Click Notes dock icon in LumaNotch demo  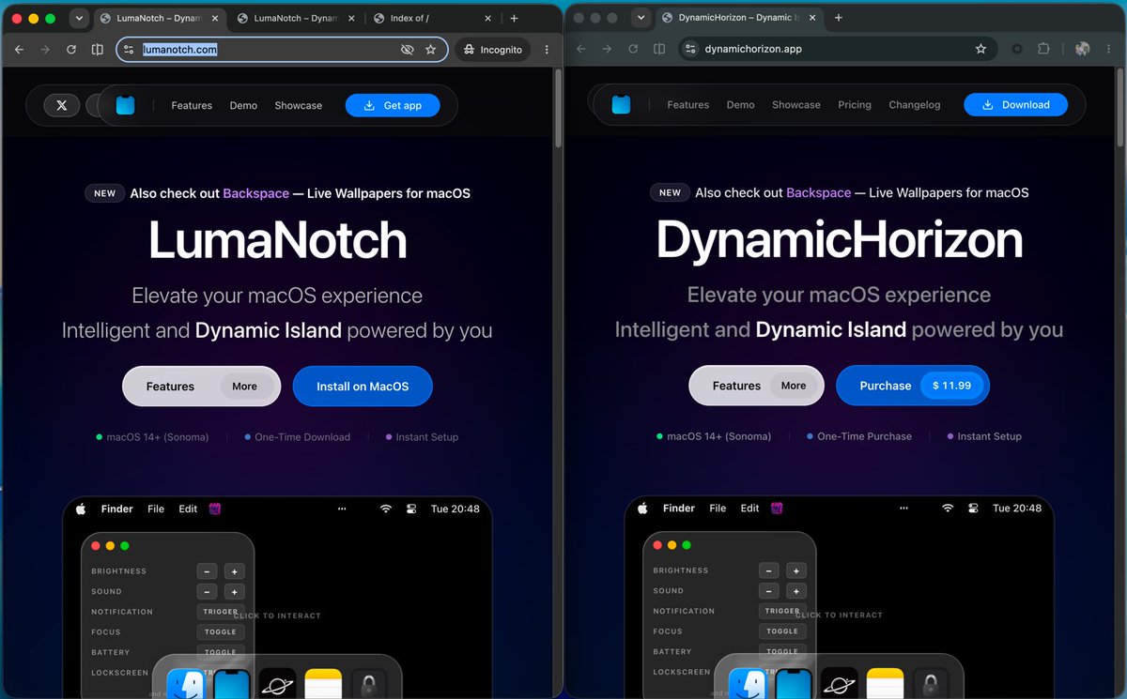323,684
